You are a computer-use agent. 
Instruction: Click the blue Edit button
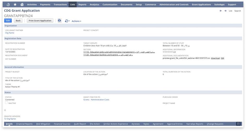tap(8, 21)
